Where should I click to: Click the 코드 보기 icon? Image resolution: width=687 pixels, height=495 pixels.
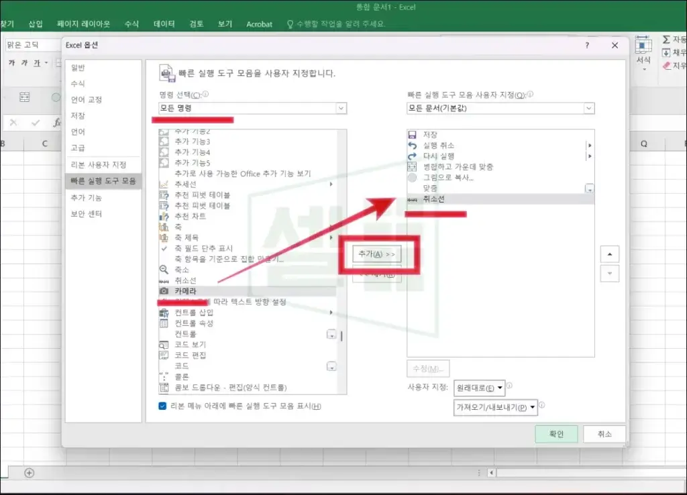[x=164, y=345]
